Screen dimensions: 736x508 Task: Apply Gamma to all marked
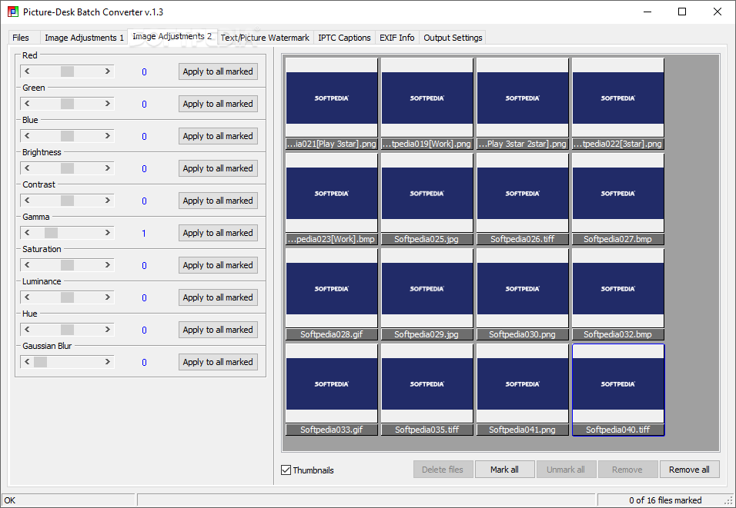coord(218,233)
